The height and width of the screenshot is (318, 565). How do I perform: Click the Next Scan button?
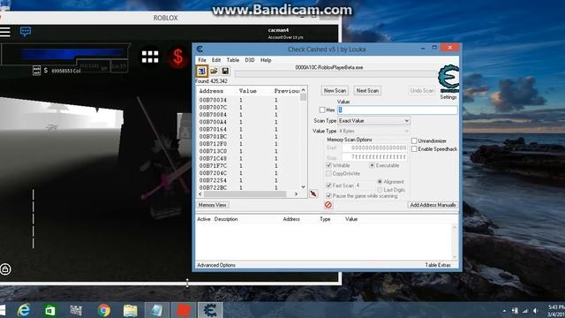[367, 90]
